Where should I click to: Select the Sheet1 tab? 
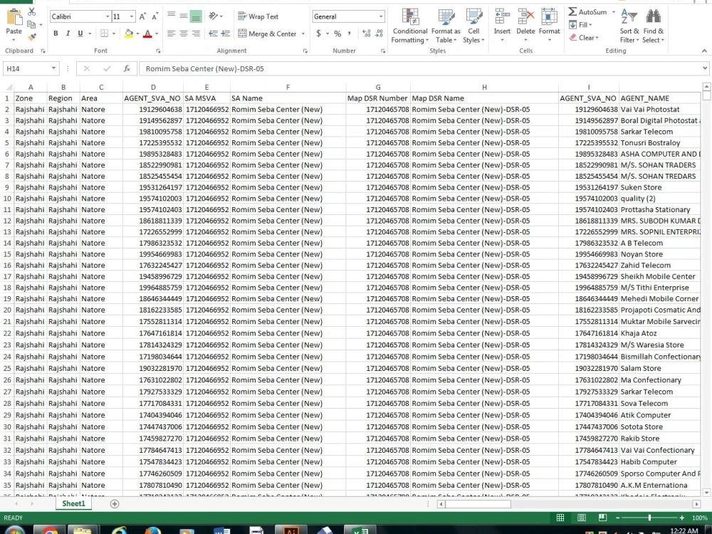coord(73,503)
